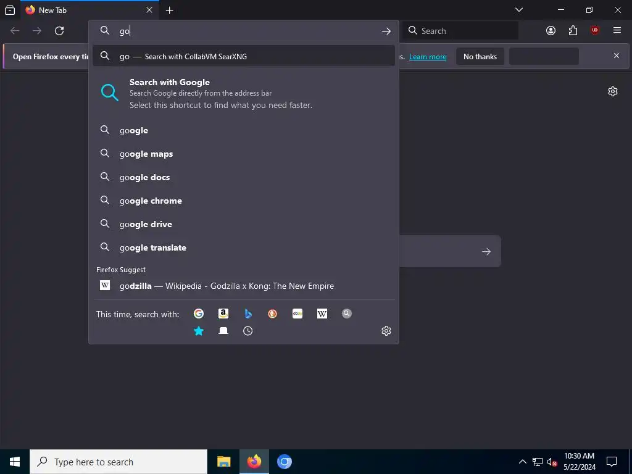Expand the list all tabs chevron
The image size is (632, 474).
pyautogui.click(x=519, y=10)
